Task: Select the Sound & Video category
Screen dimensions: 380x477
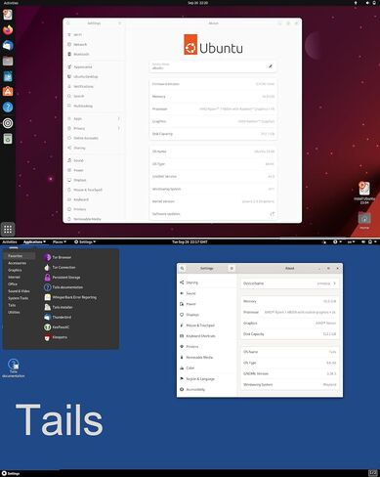Action: [x=20, y=291]
